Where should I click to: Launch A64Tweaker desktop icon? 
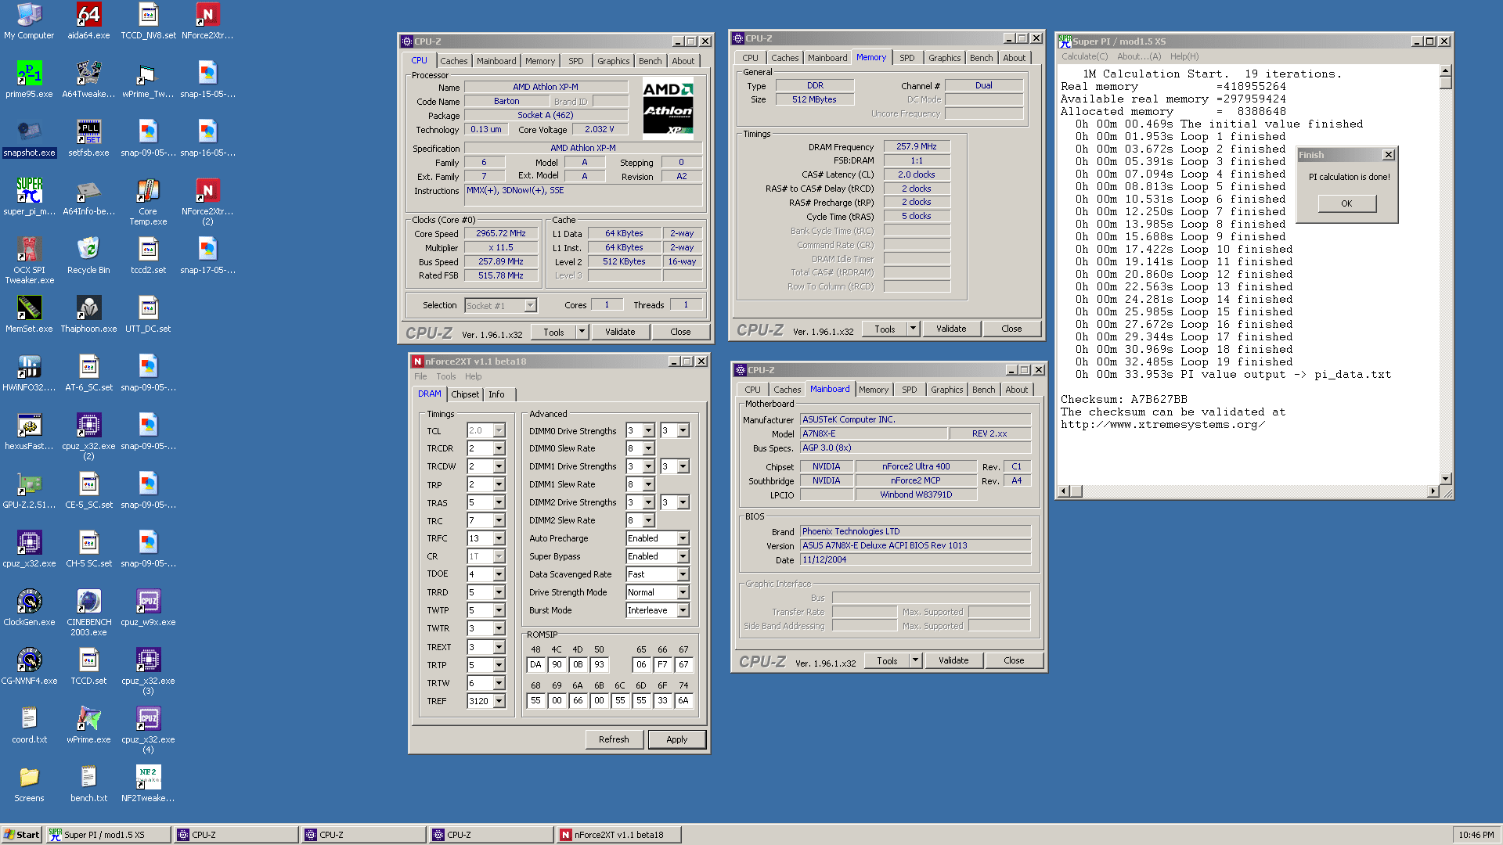pos(88,79)
